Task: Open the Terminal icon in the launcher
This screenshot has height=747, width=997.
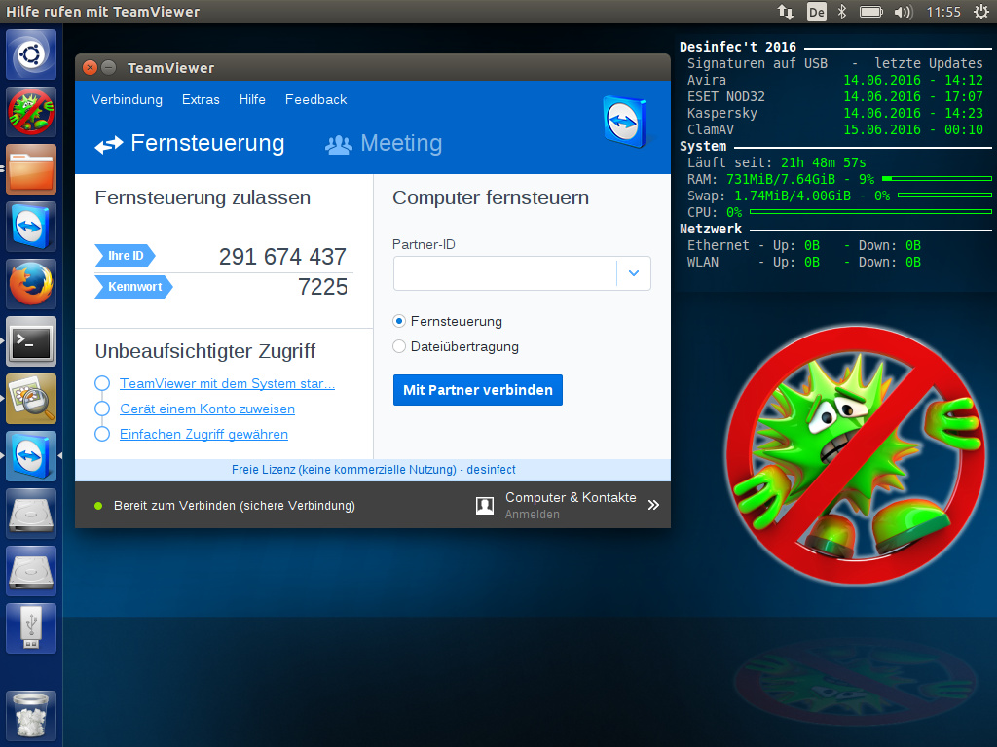Action: tap(31, 341)
